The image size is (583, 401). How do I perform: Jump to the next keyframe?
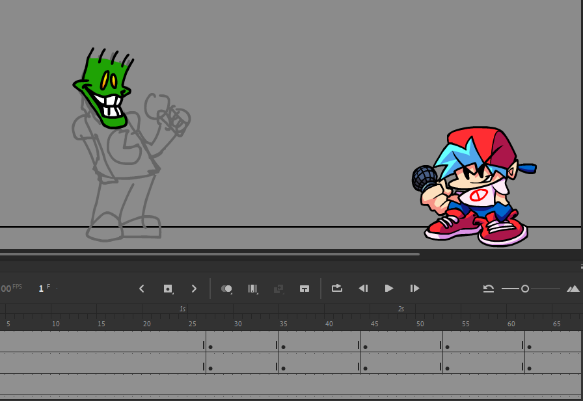194,289
